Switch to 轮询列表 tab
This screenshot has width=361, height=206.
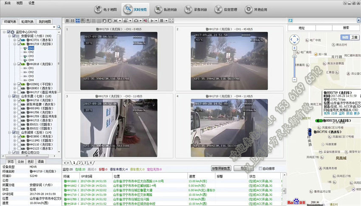[28, 21]
